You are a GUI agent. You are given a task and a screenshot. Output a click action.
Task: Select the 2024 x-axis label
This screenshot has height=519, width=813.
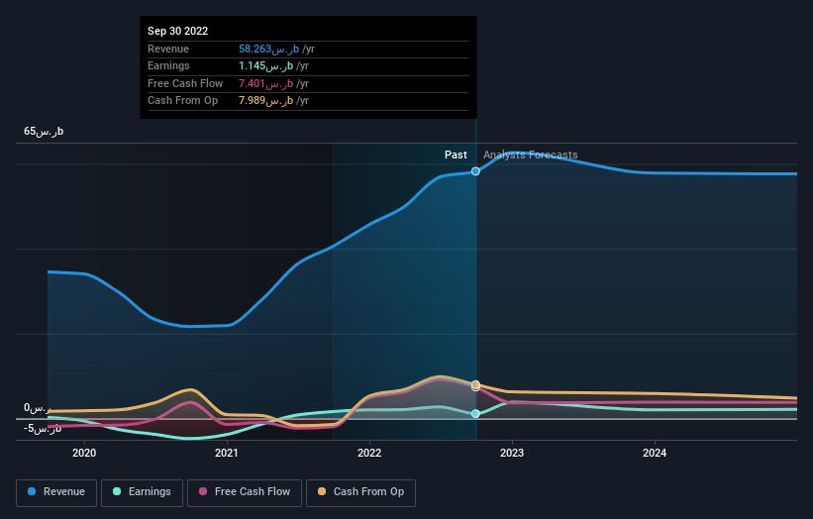point(655,453)
